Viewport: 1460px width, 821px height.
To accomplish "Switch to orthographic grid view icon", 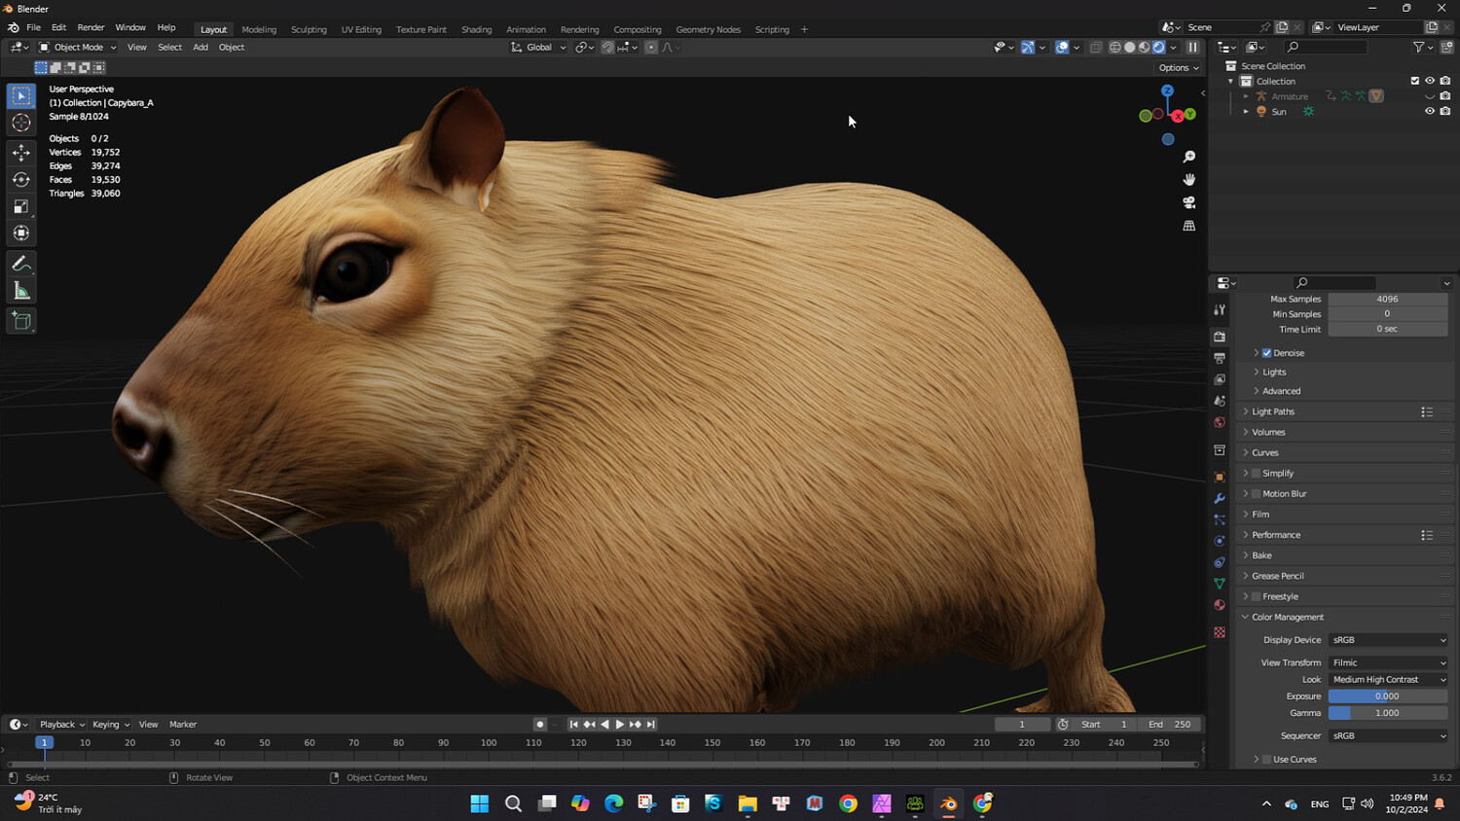I will [1188, 226].
